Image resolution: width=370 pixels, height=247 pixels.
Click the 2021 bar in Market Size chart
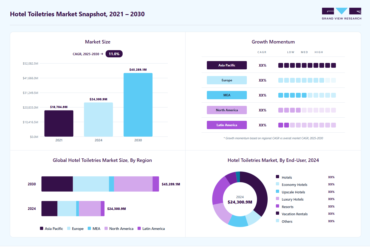click(x=59, y=123)
